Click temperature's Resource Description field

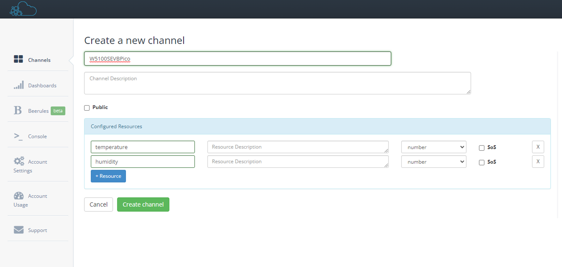click(298, 147)
